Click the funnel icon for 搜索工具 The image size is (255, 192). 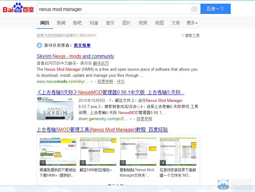coord(183,35)
